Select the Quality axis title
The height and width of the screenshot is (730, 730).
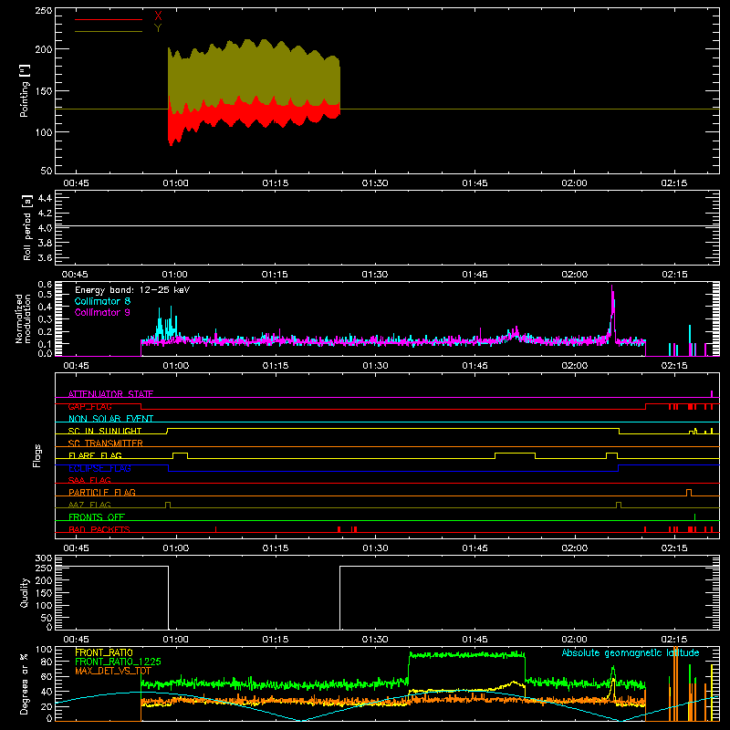click(25, 592)
